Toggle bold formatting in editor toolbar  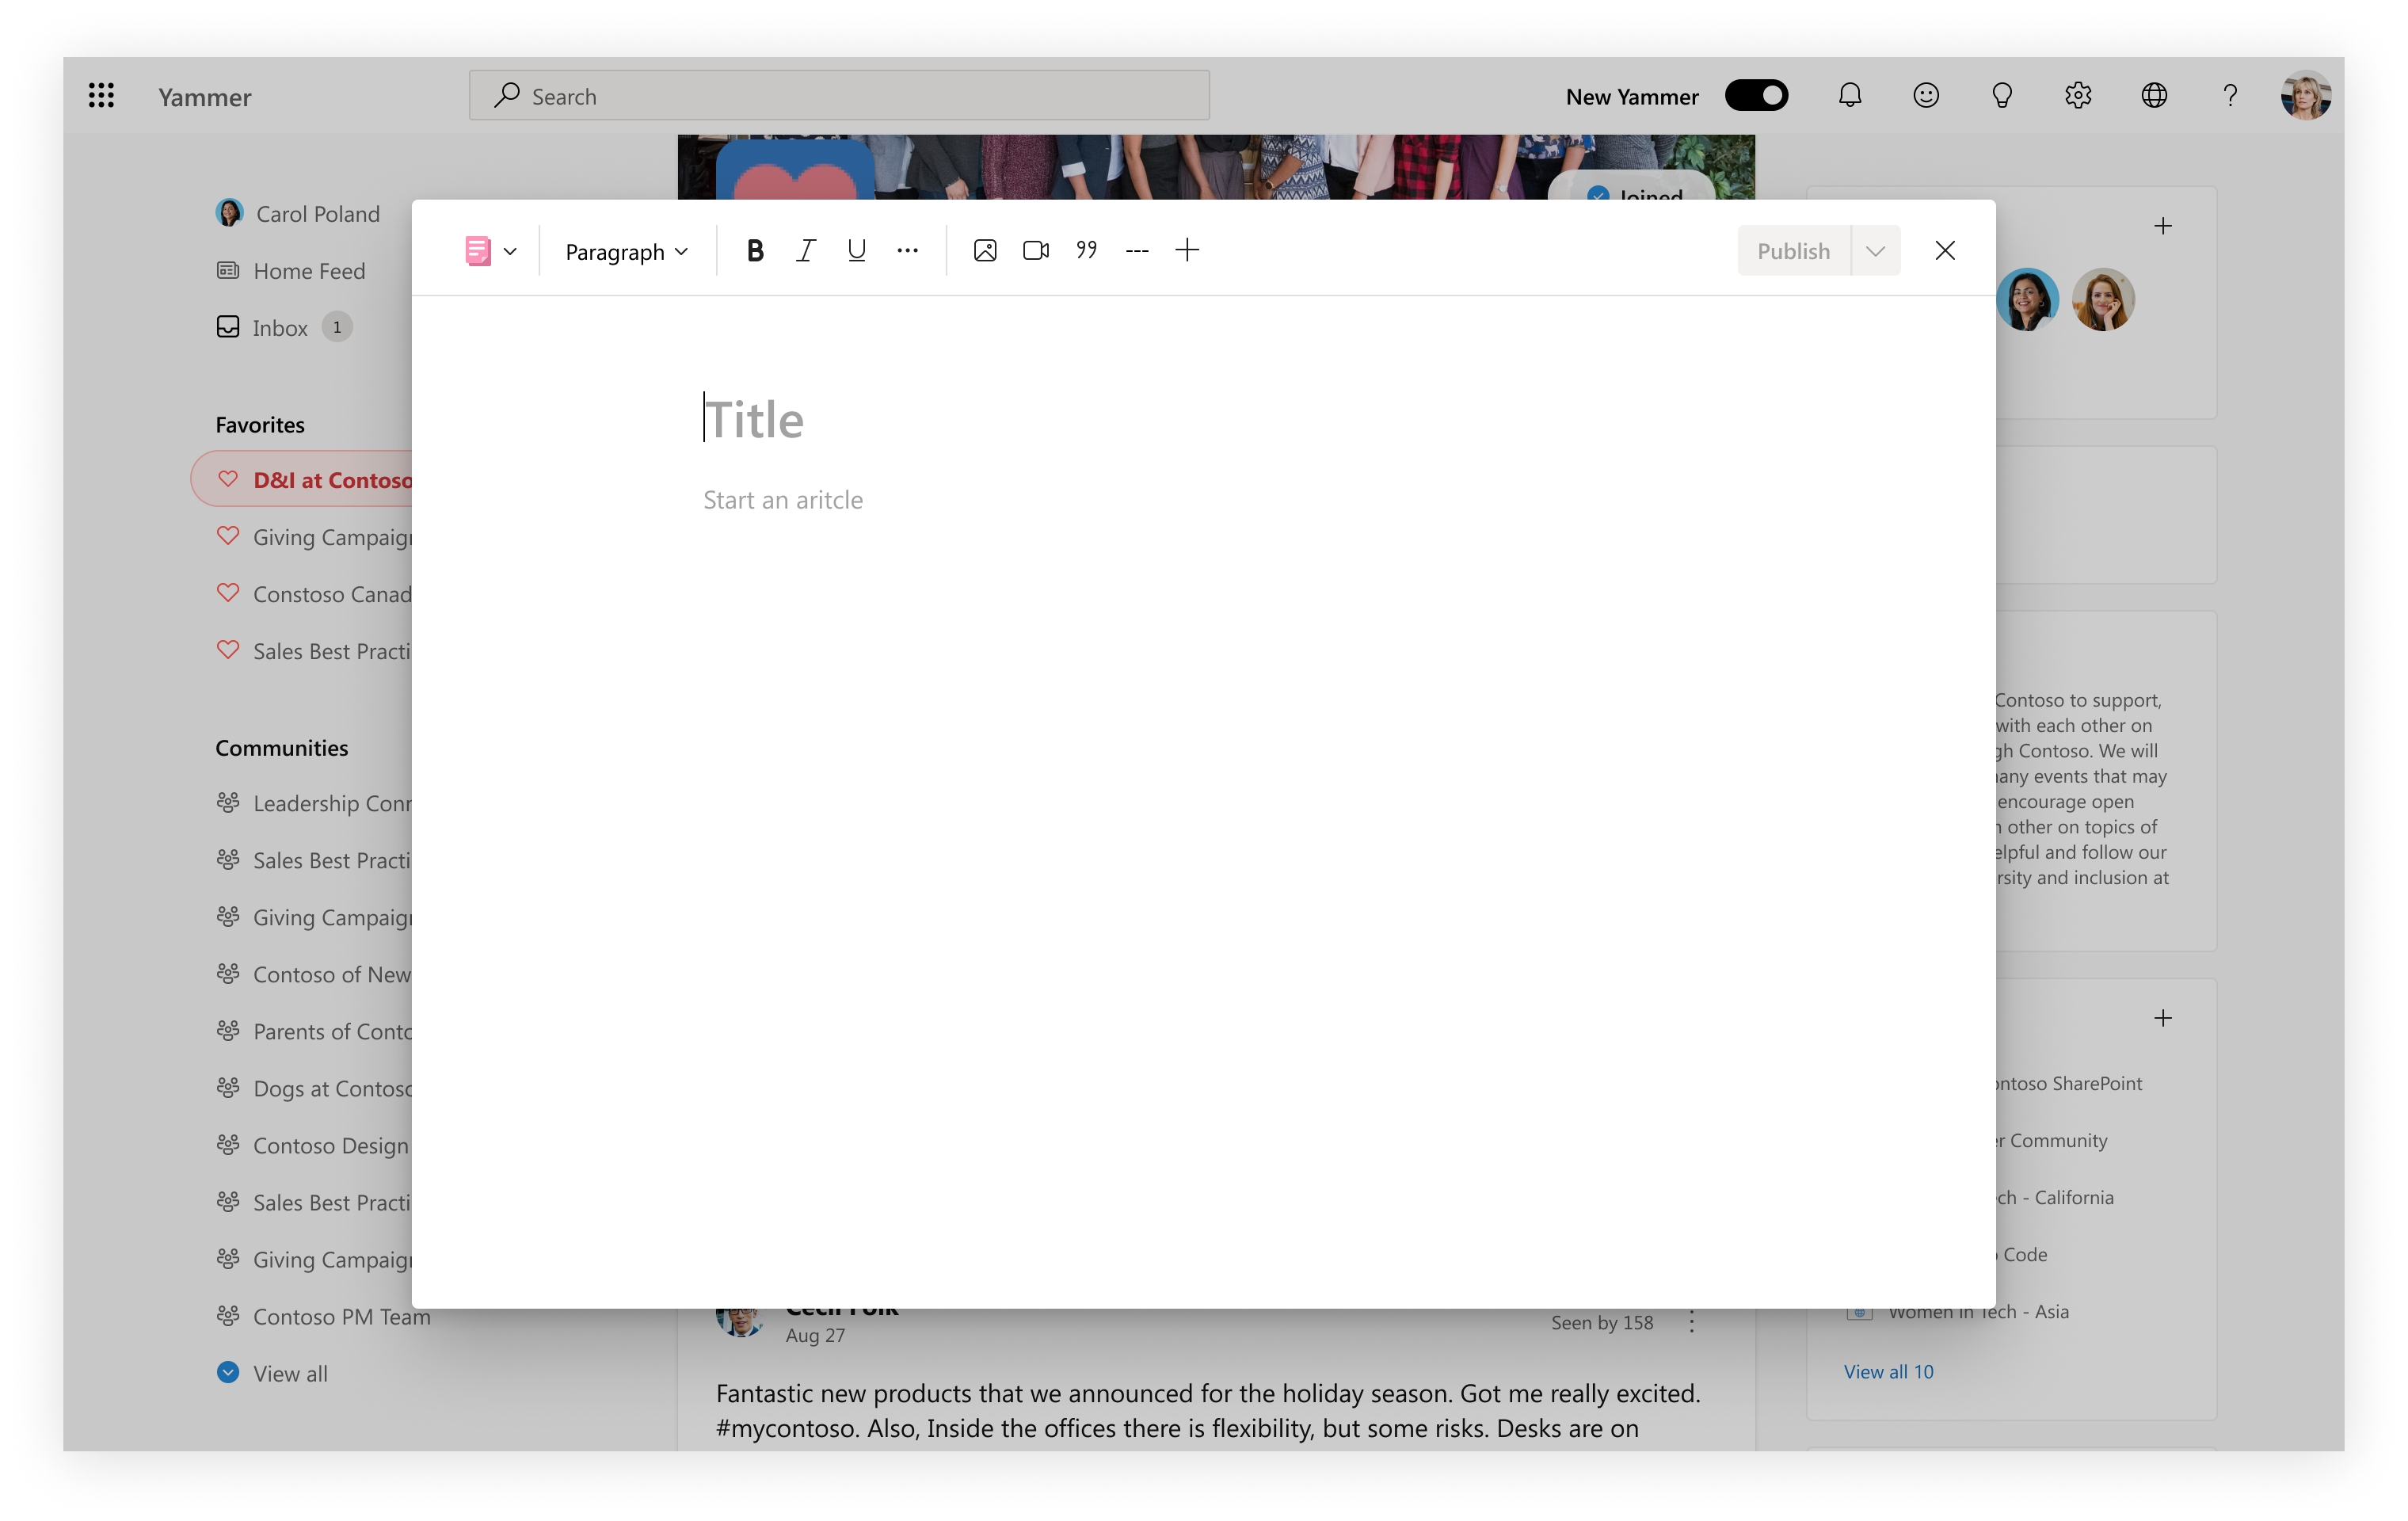755,251
